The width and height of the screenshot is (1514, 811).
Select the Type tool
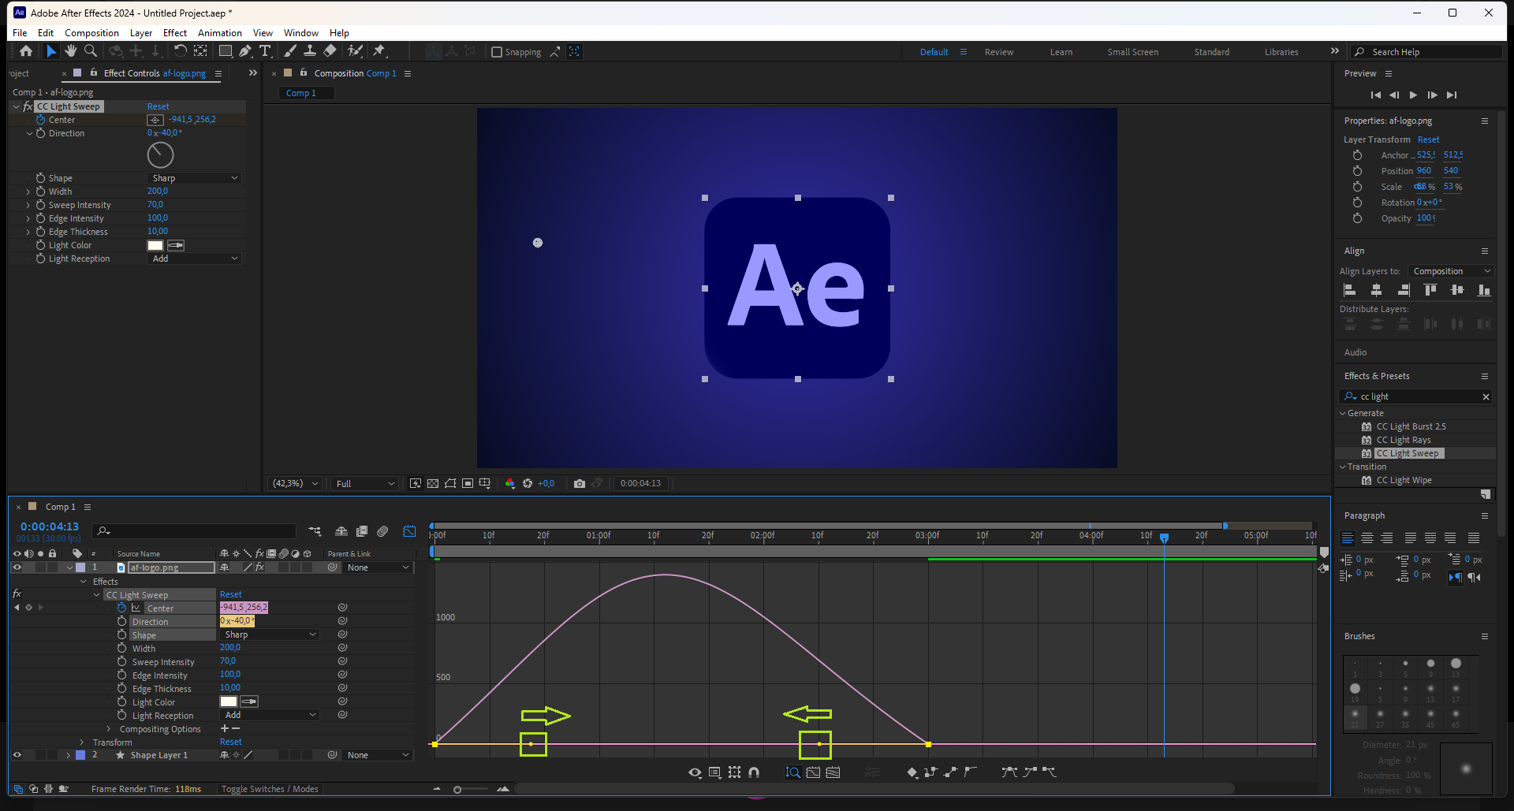click(265, 51)
